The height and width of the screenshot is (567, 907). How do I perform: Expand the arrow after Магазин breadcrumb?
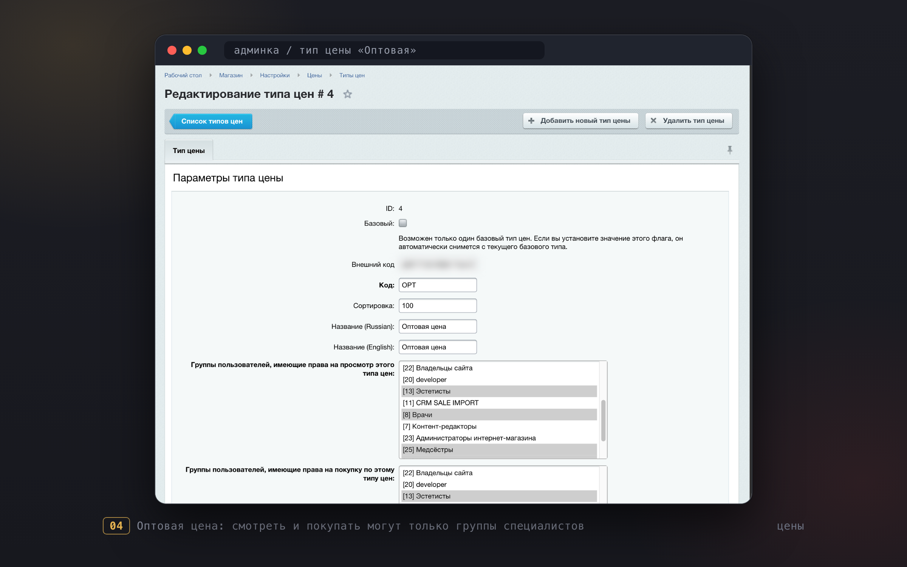tap(251, 75)
